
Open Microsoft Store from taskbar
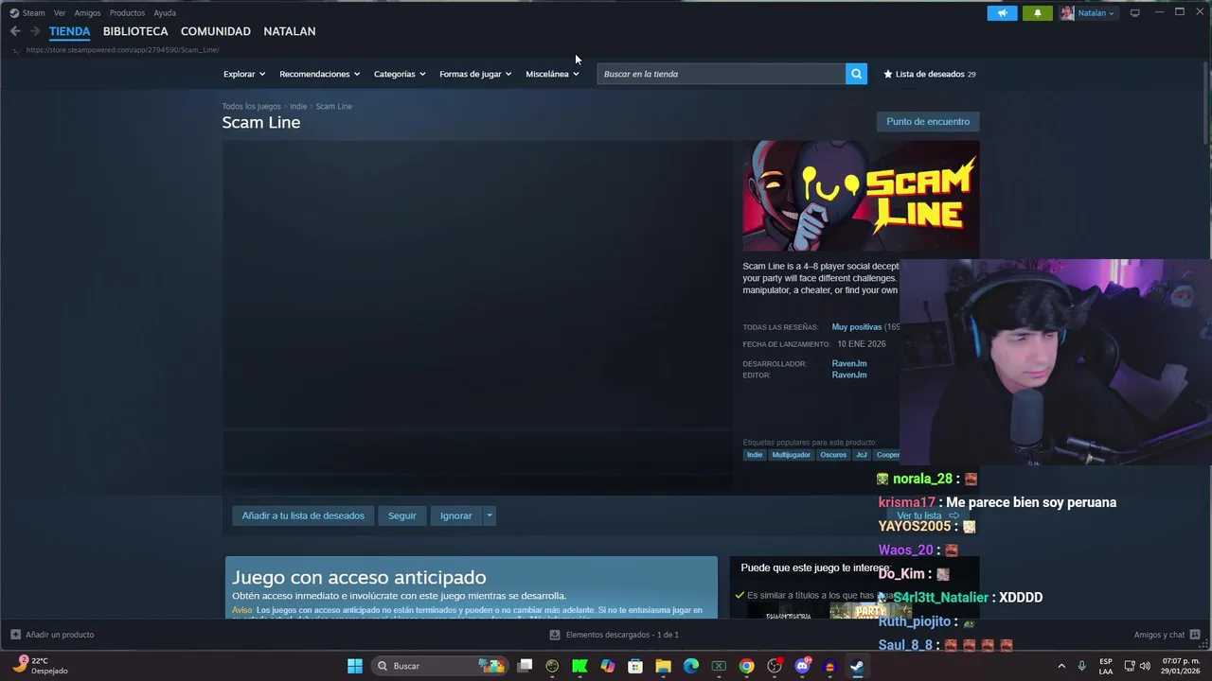coord(635,666)
